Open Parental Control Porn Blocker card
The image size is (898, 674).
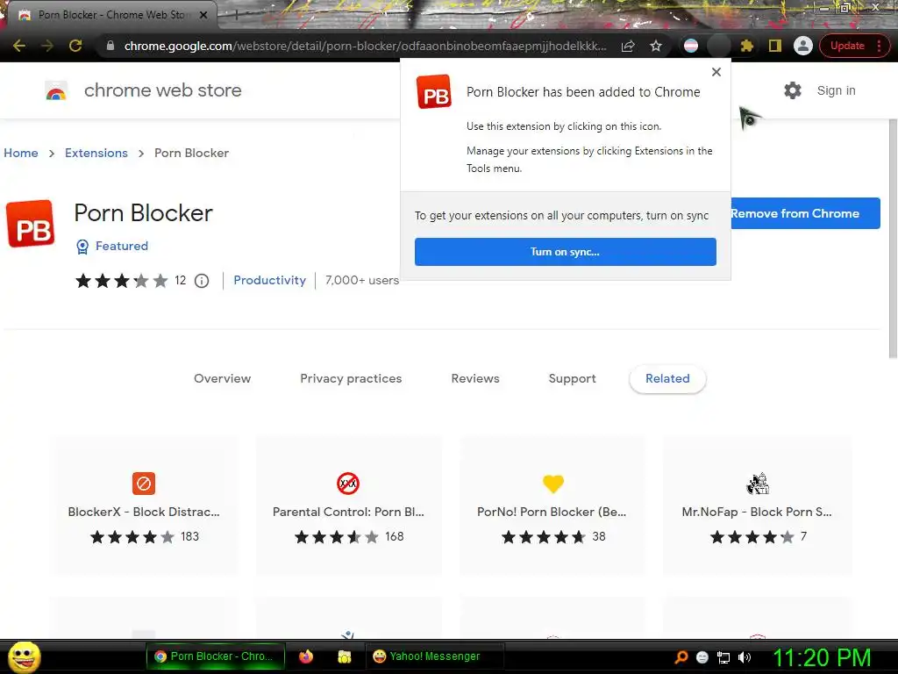pos(348,505)
